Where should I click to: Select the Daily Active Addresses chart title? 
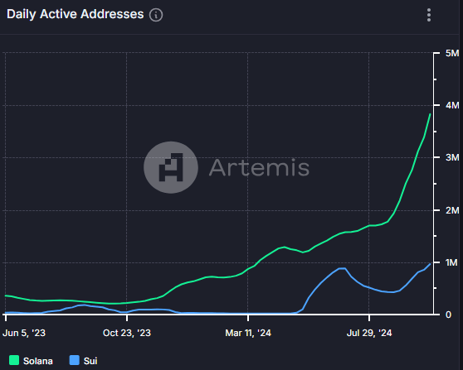click(75, 14)
